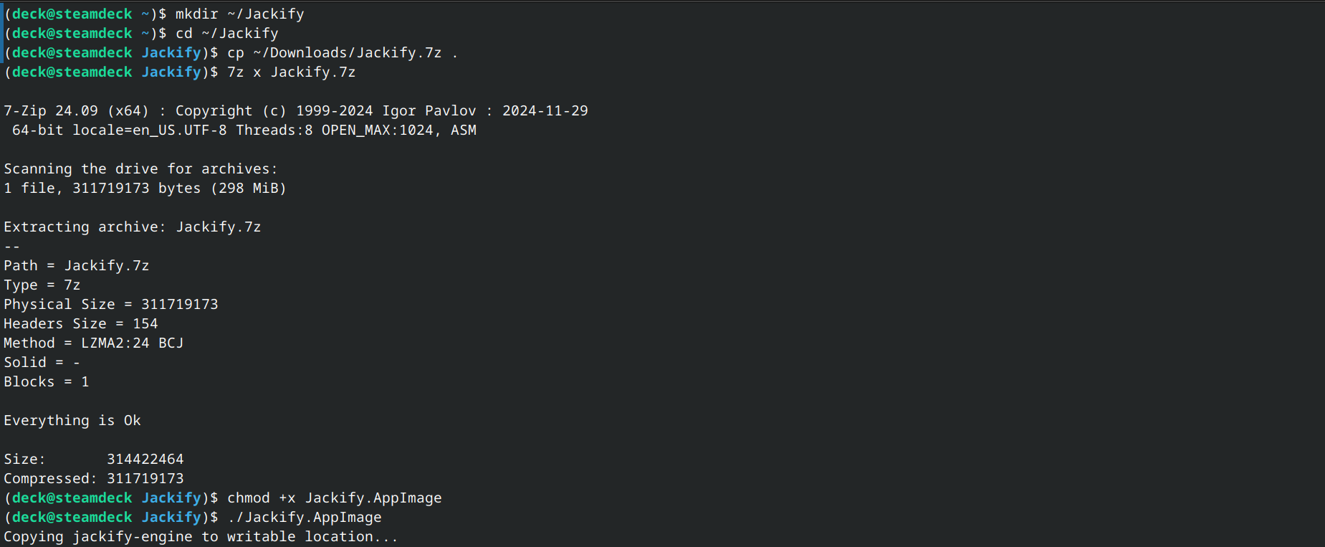1325x547 pixels.
Task: Click the 'Headers Size = 154' line
Action: tap(81, 323)
